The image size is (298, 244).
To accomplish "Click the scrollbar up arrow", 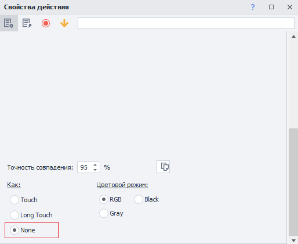I will 293,37.
